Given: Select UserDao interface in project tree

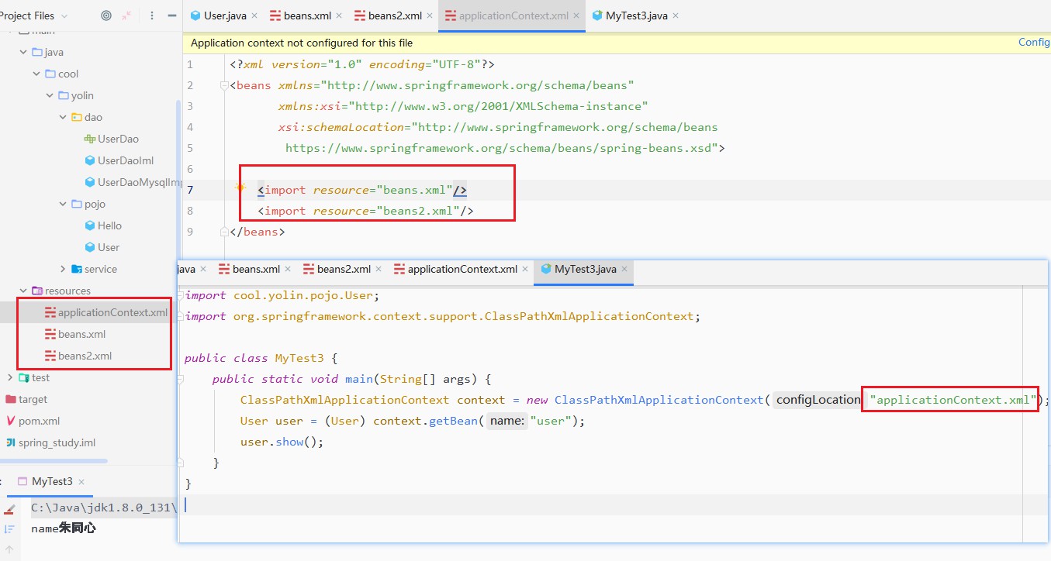Looking at the screenshot, I should click(112, 139).
